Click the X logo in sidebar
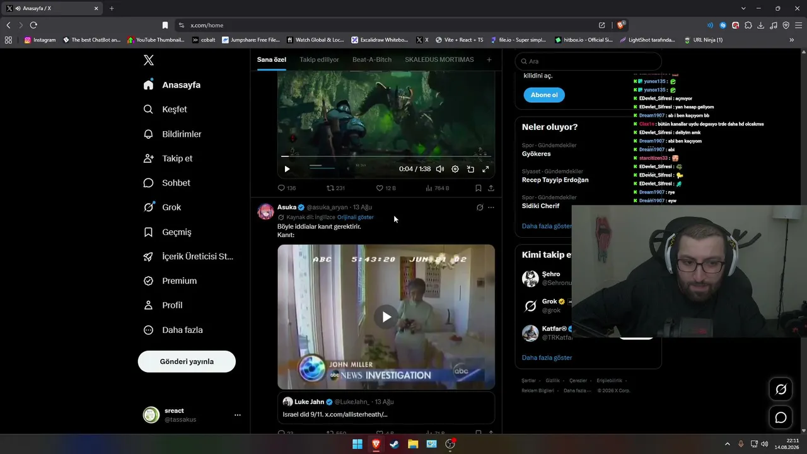 (149, 60)
